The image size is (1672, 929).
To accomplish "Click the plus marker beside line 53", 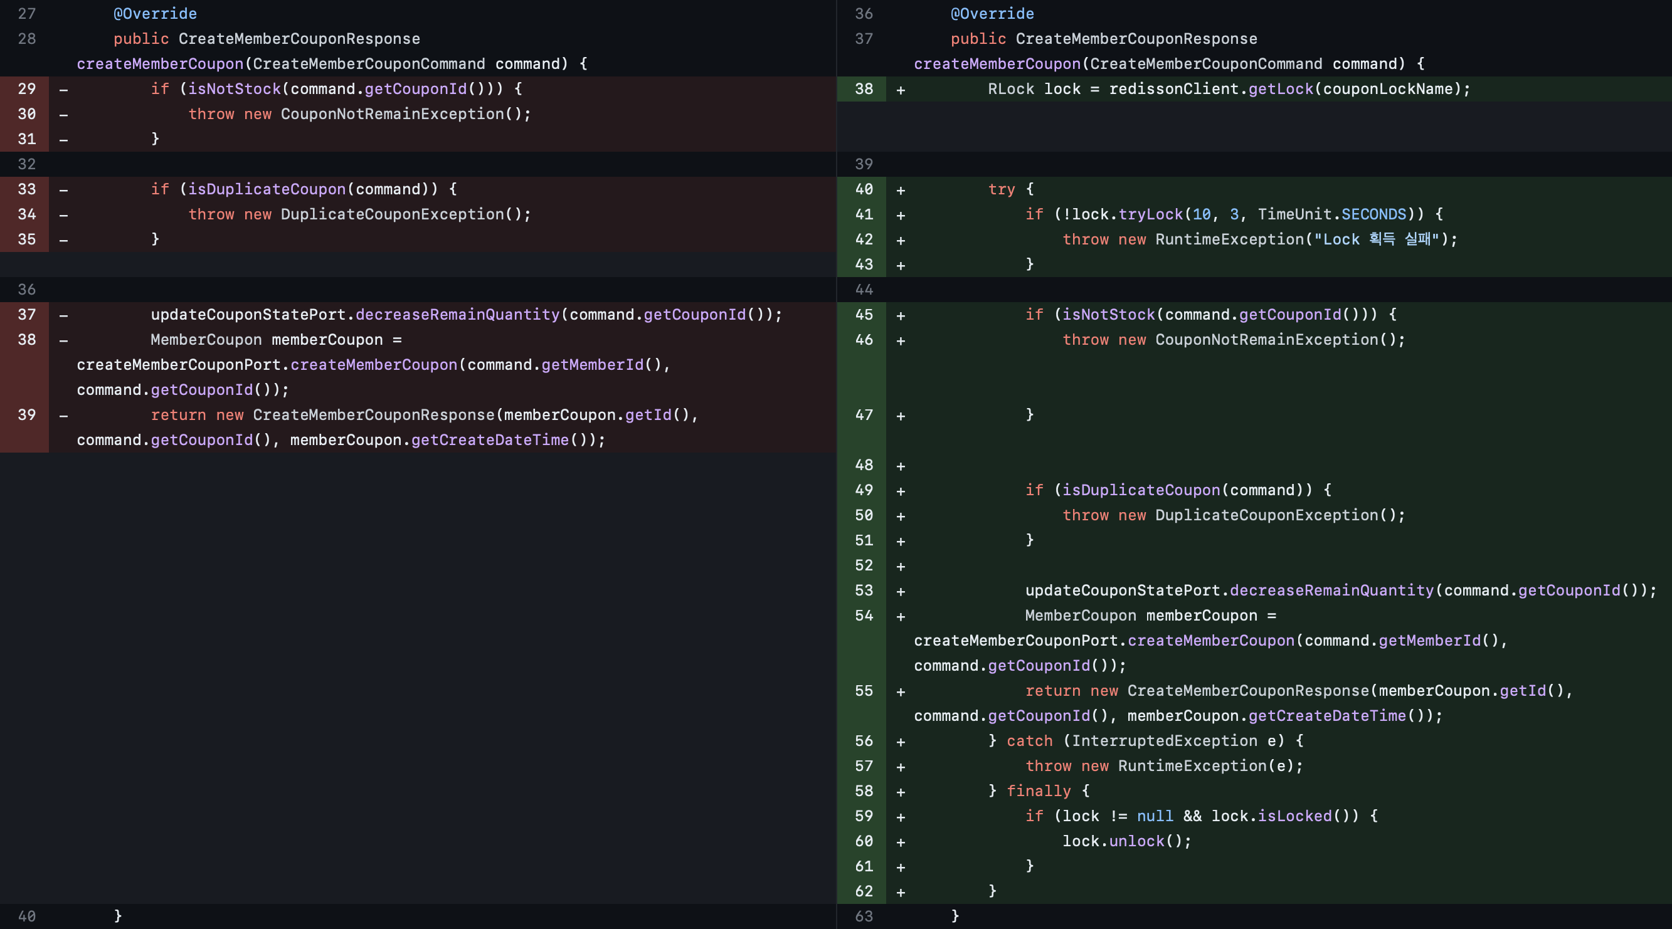I will 900,591.
